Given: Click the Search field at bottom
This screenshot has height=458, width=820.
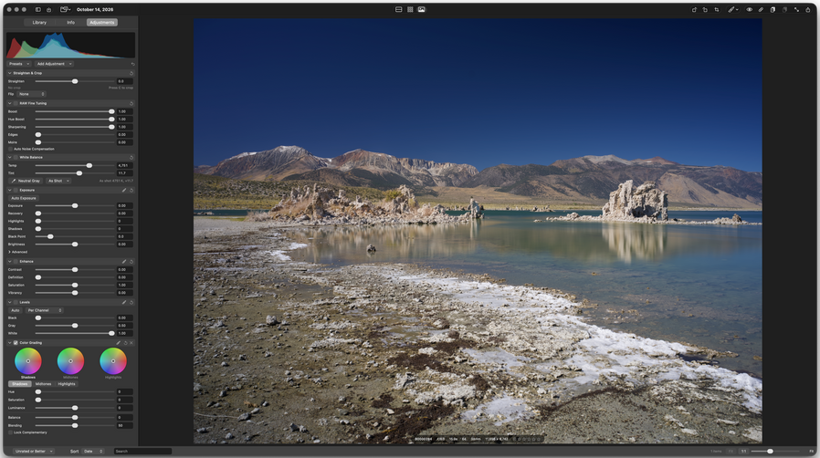Looking at the screenshot, I should coord(142,452).
